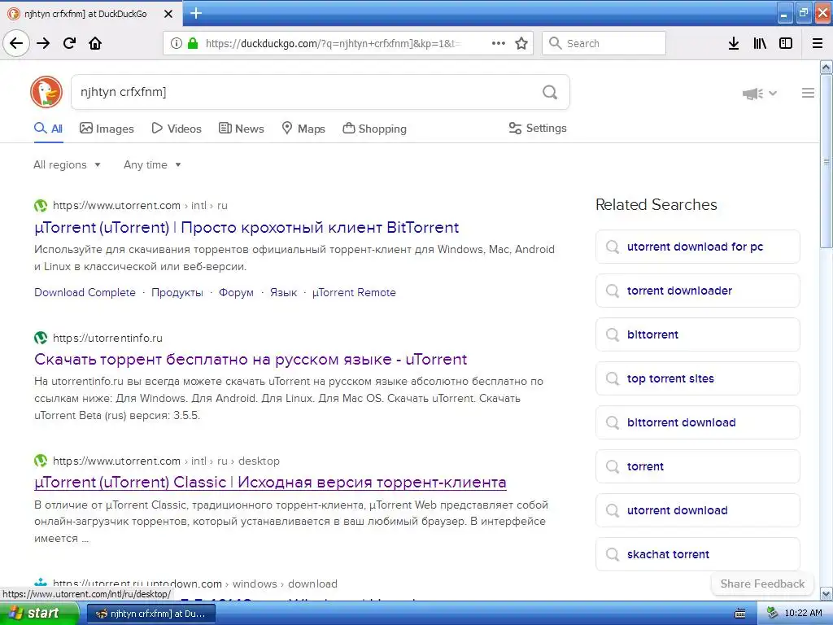Search 'torrent' related suggestion

(697, 466)
